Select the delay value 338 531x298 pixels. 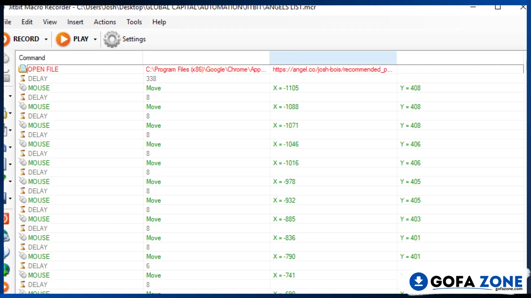151,79
